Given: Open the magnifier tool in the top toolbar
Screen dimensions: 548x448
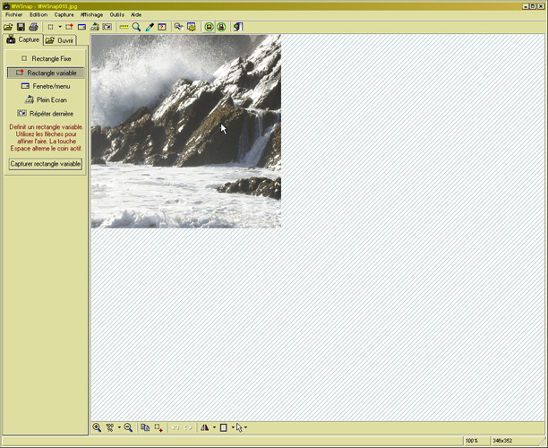Looking at the screenshot, I should pos(136,27).
